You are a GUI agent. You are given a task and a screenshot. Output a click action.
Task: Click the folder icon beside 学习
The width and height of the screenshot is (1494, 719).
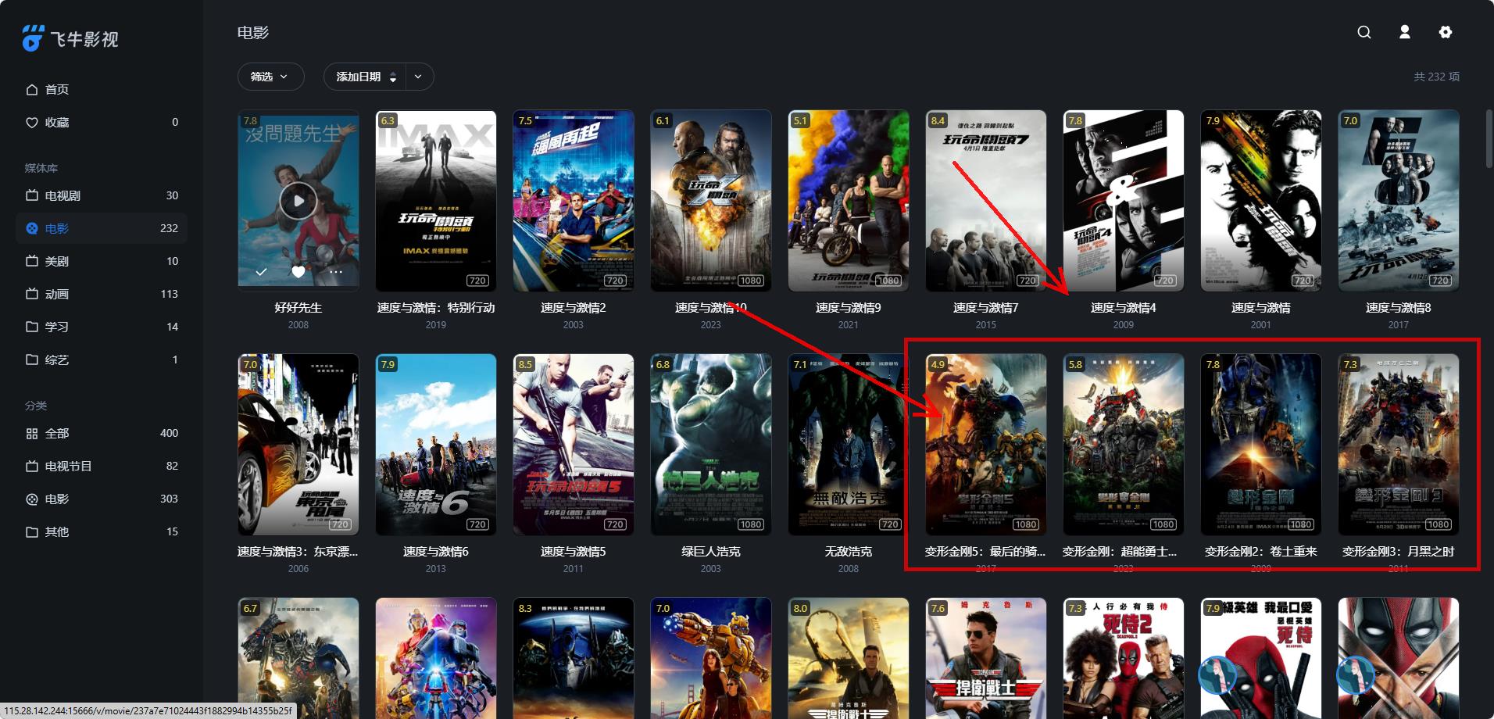click(32, 327)
